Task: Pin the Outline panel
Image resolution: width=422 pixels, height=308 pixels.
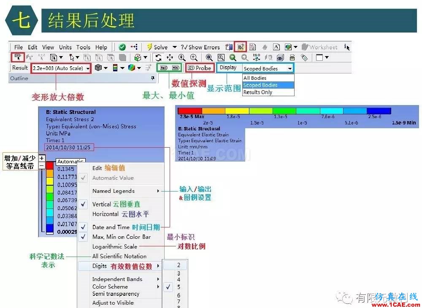Action: (153, 78)
